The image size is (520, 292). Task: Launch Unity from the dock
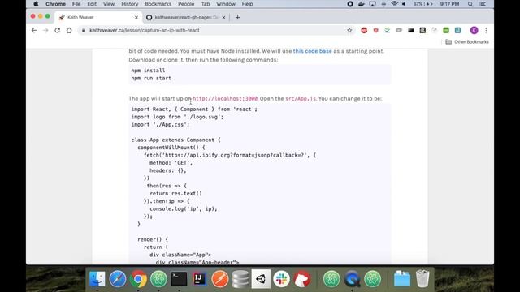pos(261,279)
